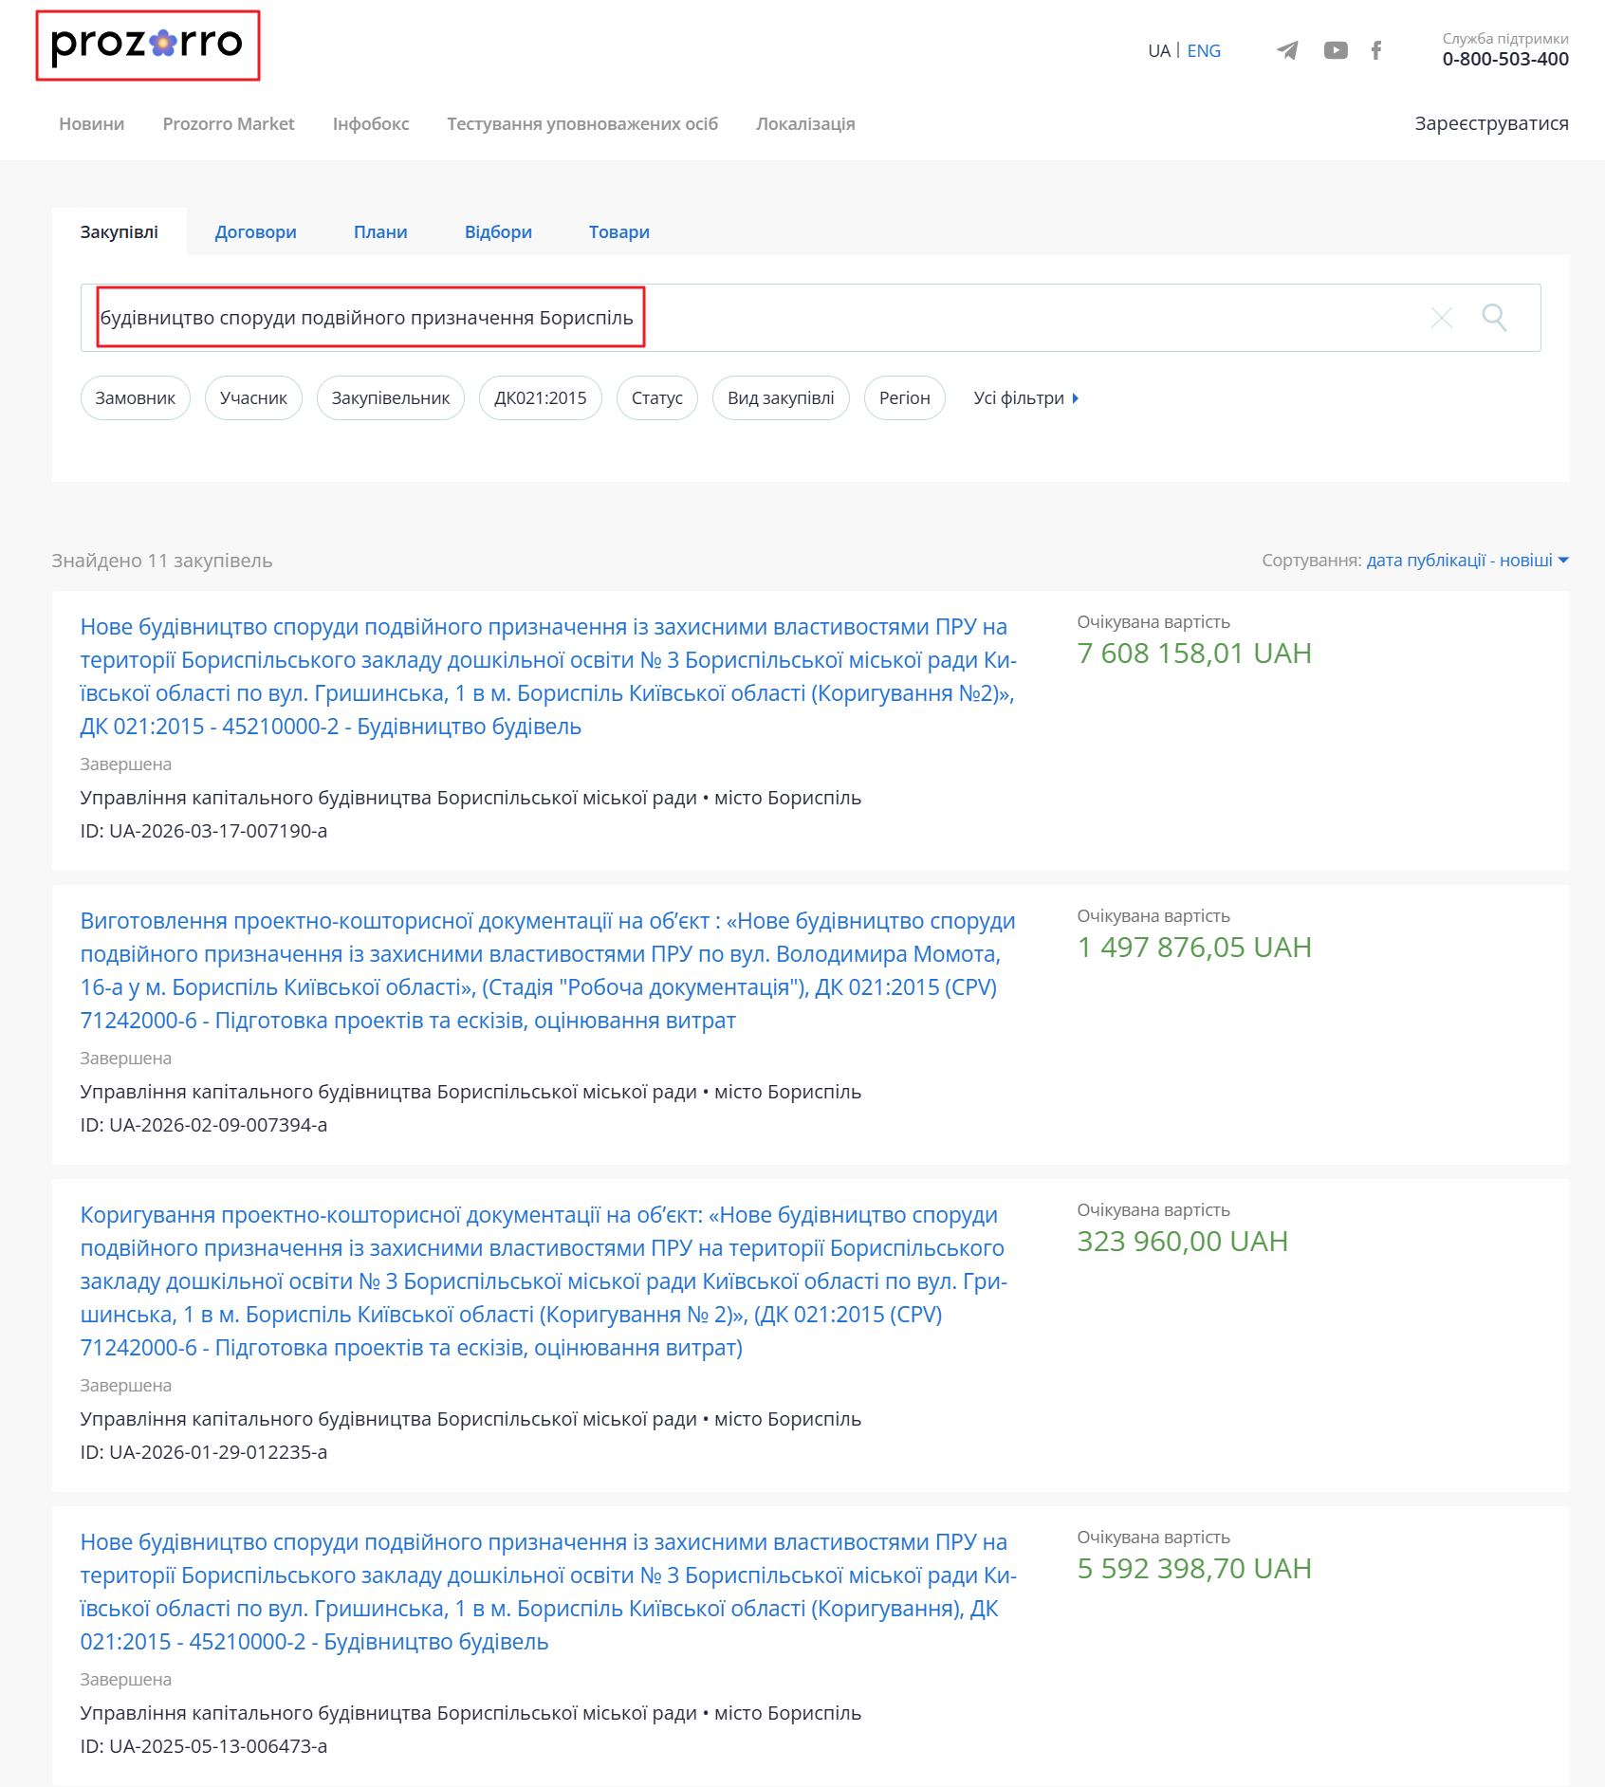
Task: Open sorting dropdown дата публікації - новіші
Action: pos(1467,561)
